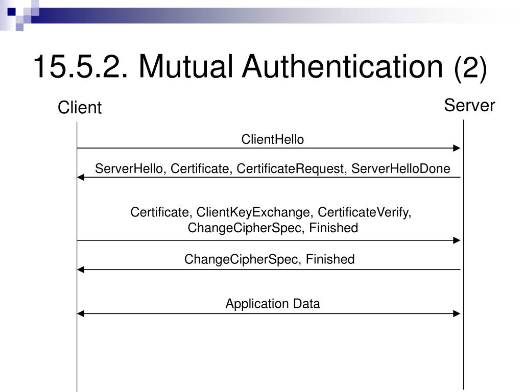Click the slide title '15.5.2. Mutual Authentication (2)'

click(x=260, y=67)
